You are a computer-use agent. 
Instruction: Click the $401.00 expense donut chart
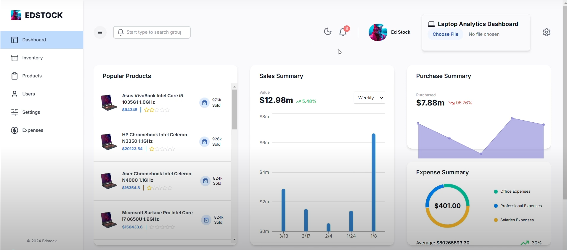click(447, 206)
